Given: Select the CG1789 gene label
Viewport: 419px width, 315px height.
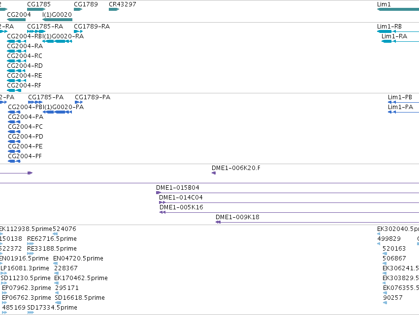Looking at the screenshot, I should pos(86,4).
